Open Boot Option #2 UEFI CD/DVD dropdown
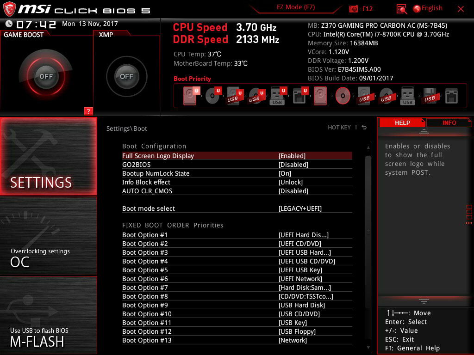Viewport: 474px width, 355px height. click(x=299, y=244)
